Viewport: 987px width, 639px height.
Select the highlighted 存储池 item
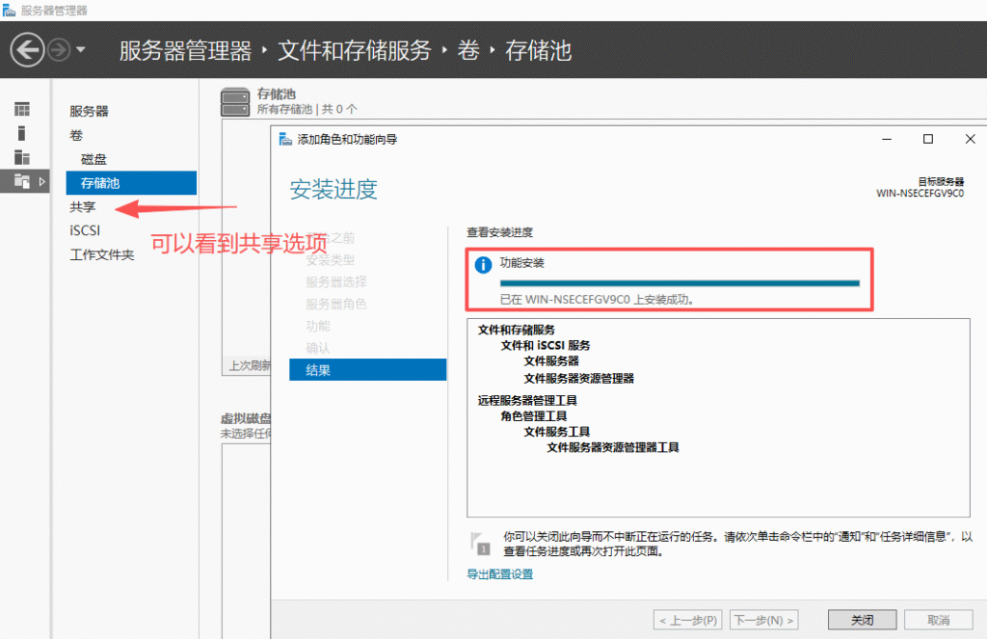click(x=100, y=183)
